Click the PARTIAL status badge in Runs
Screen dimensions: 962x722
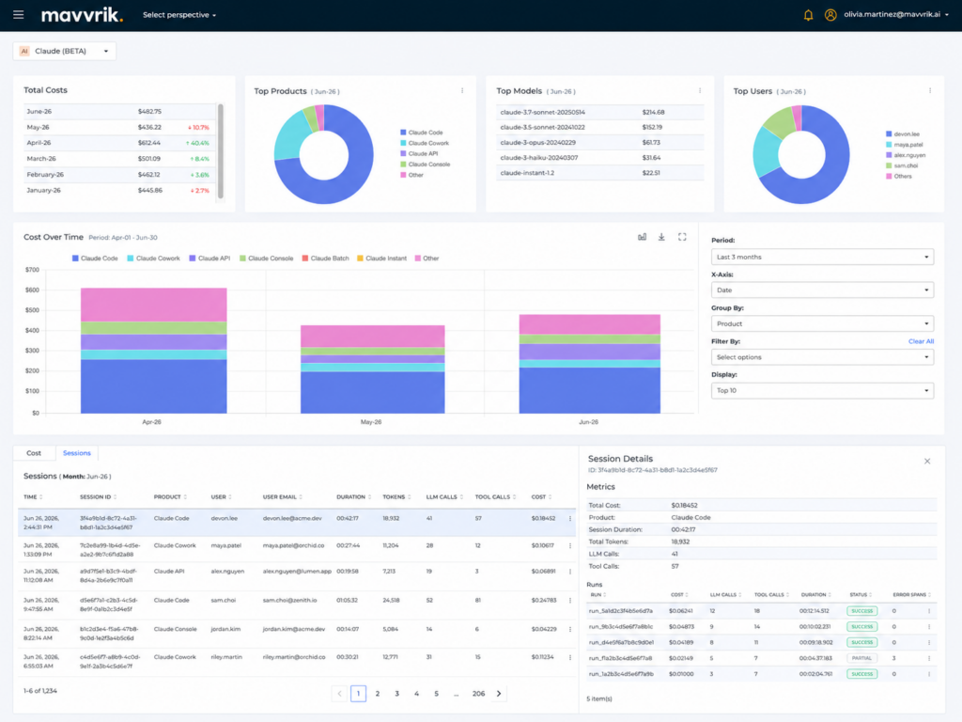point(861,658)
